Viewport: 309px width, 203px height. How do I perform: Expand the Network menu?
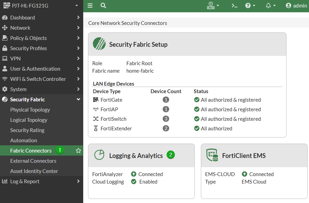point(41,28)
